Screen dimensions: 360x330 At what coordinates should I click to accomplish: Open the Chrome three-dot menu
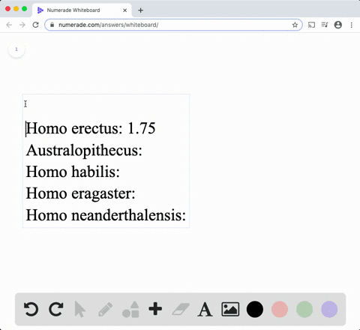[352, 25]
